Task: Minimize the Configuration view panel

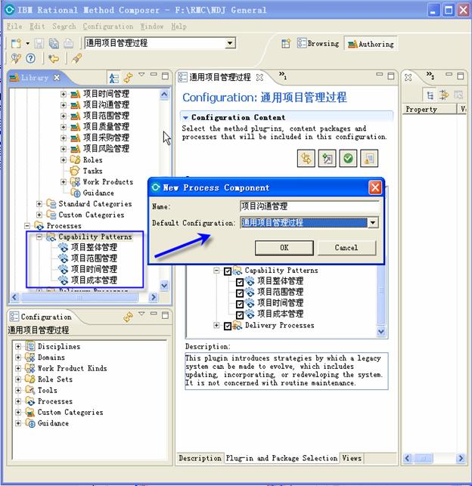Action: (154, 314)
